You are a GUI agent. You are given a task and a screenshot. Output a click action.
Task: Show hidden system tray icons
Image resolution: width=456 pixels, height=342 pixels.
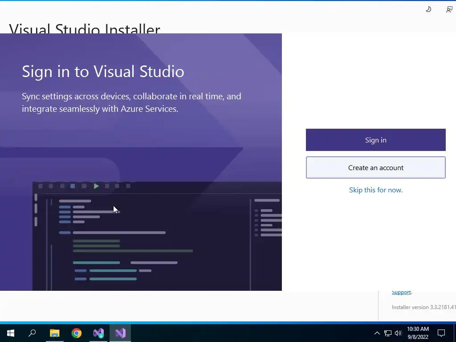(x=377, y=333)
